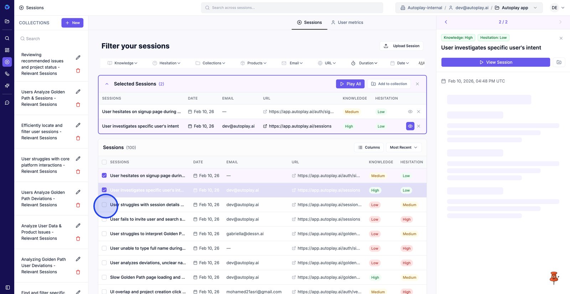
Task: Click the Upload Session button
Action: 401,46
